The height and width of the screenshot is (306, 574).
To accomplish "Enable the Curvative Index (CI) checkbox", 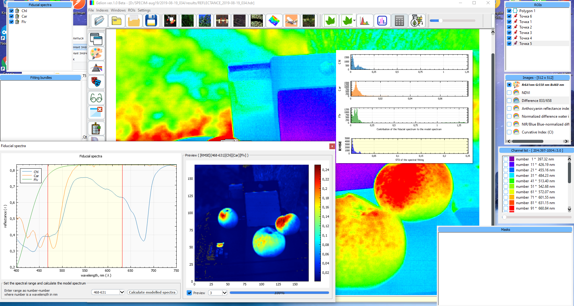I will click(x=509, y=132).
